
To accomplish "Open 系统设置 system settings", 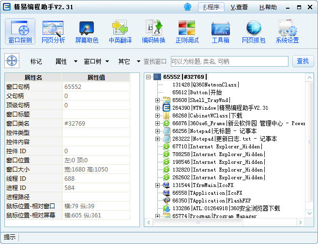I will [x=287, y=31].
